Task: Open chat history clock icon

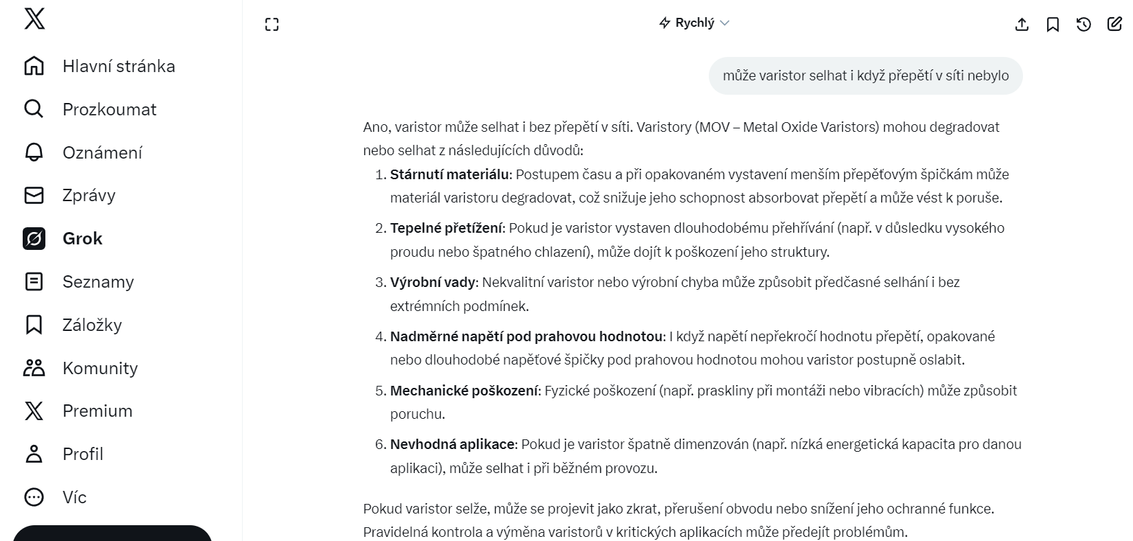Action: click(x=1083, y=25)
